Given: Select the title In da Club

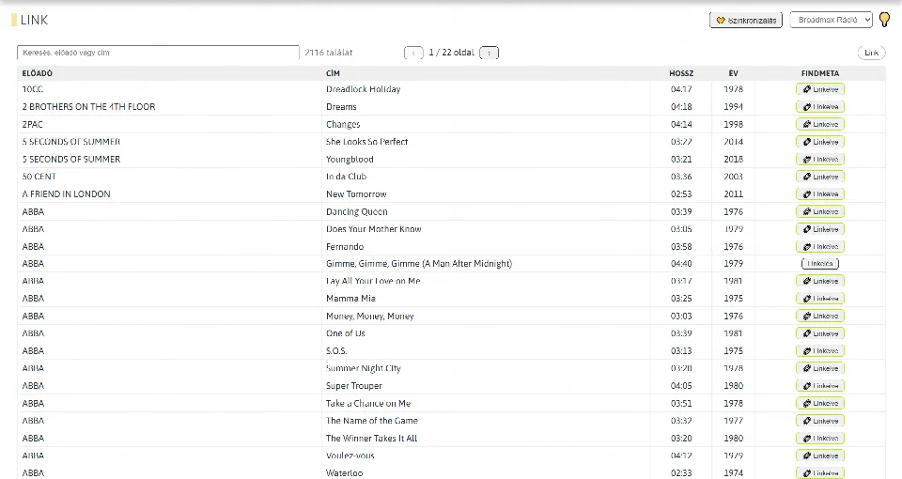Looking at the screenshot, I should tap(347, 177).
